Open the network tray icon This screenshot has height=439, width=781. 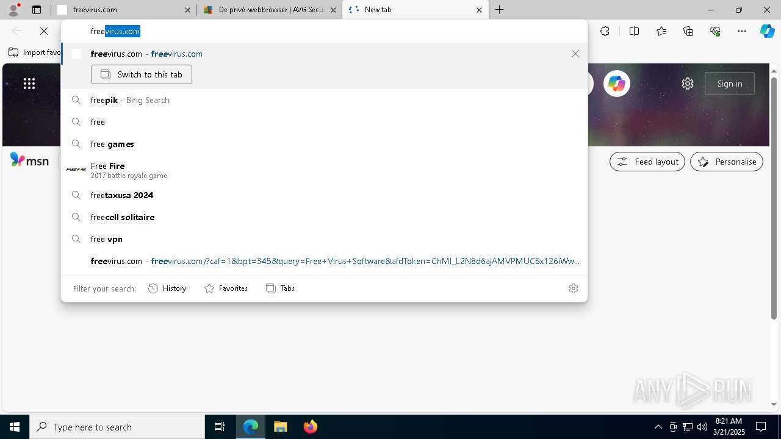(688, 427)
